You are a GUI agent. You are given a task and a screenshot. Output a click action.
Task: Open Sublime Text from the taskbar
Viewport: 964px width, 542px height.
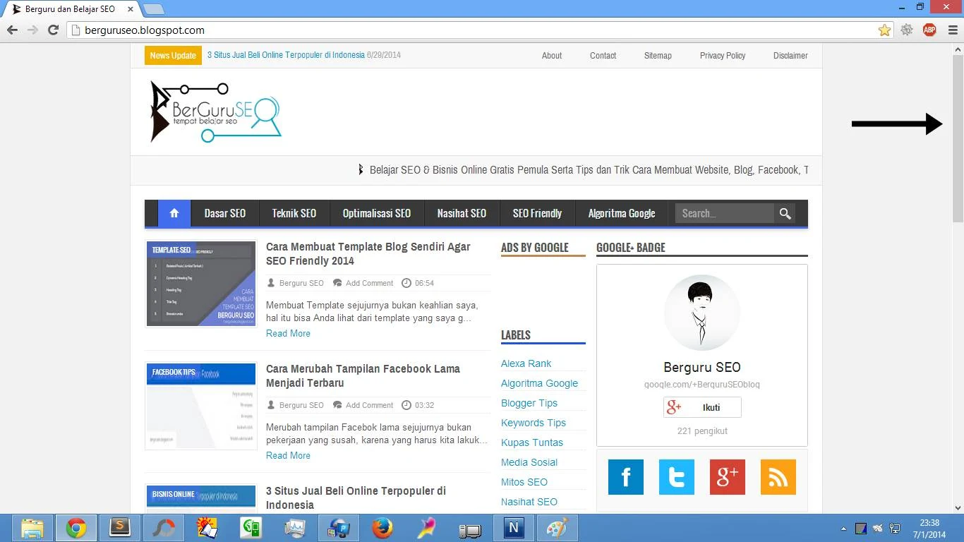pos(120,528)
